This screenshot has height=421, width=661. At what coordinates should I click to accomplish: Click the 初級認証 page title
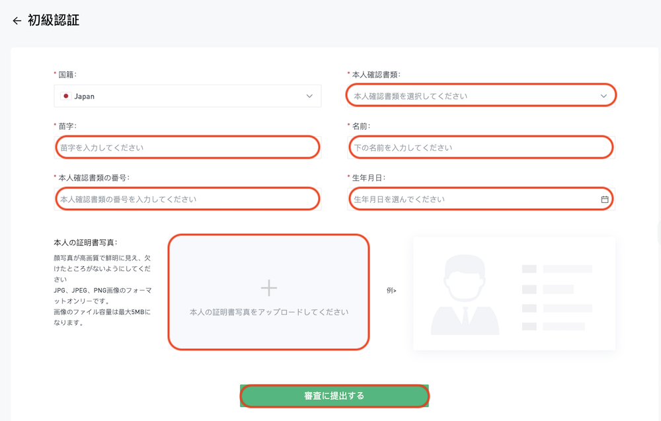[x=54, y=20]
